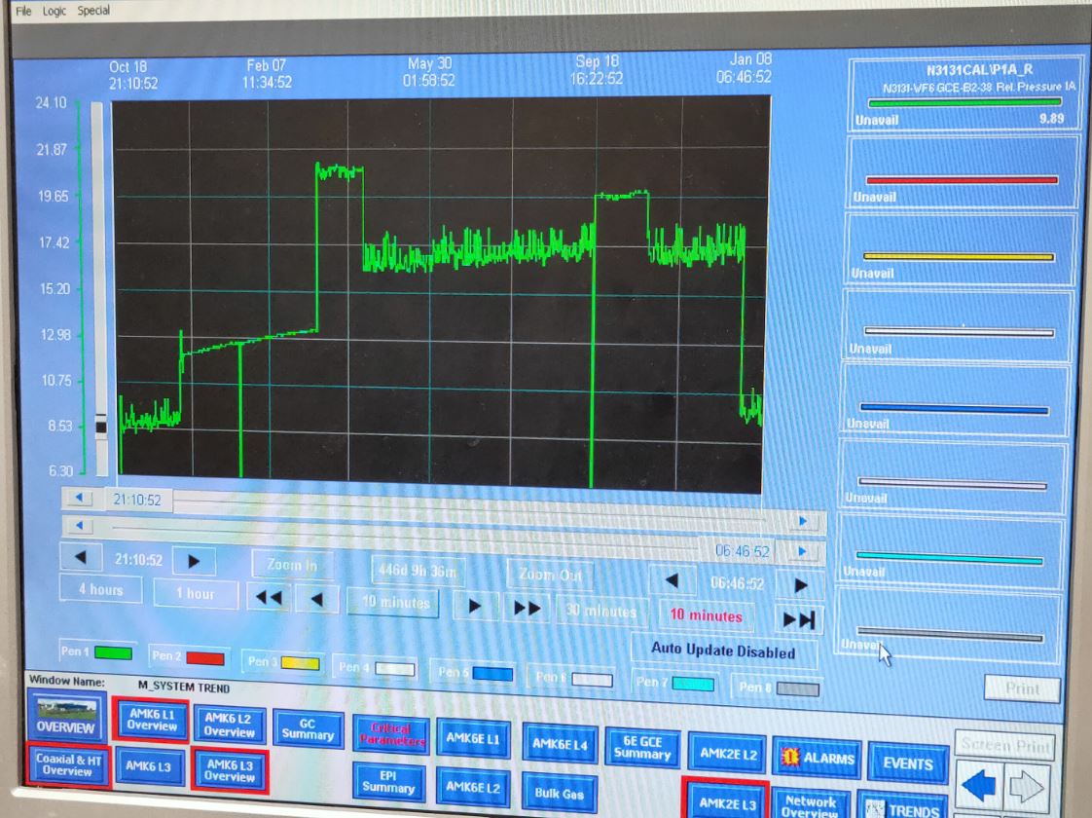The image size is (1092, 818).
Task: Click left arrow of upper time scrollbar
Action: click(x=80, y=497)
